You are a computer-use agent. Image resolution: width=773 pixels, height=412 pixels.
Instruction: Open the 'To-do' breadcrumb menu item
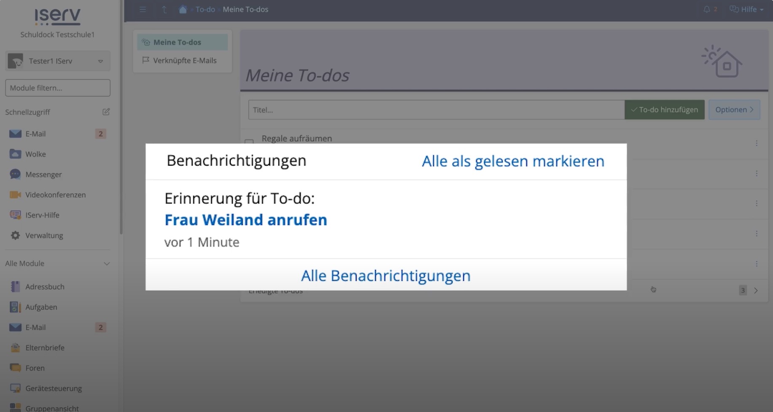(x=205, y=9)
